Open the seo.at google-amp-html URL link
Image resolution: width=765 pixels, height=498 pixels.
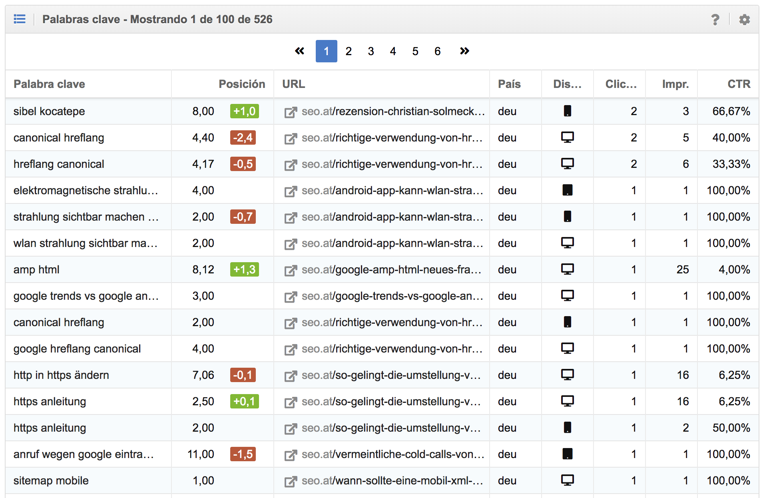[x=391, y=270]
